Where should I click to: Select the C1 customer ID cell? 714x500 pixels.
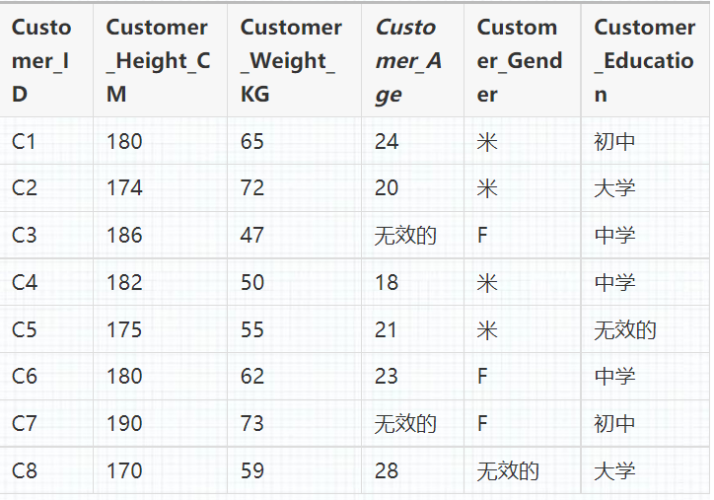coord(25,142)
